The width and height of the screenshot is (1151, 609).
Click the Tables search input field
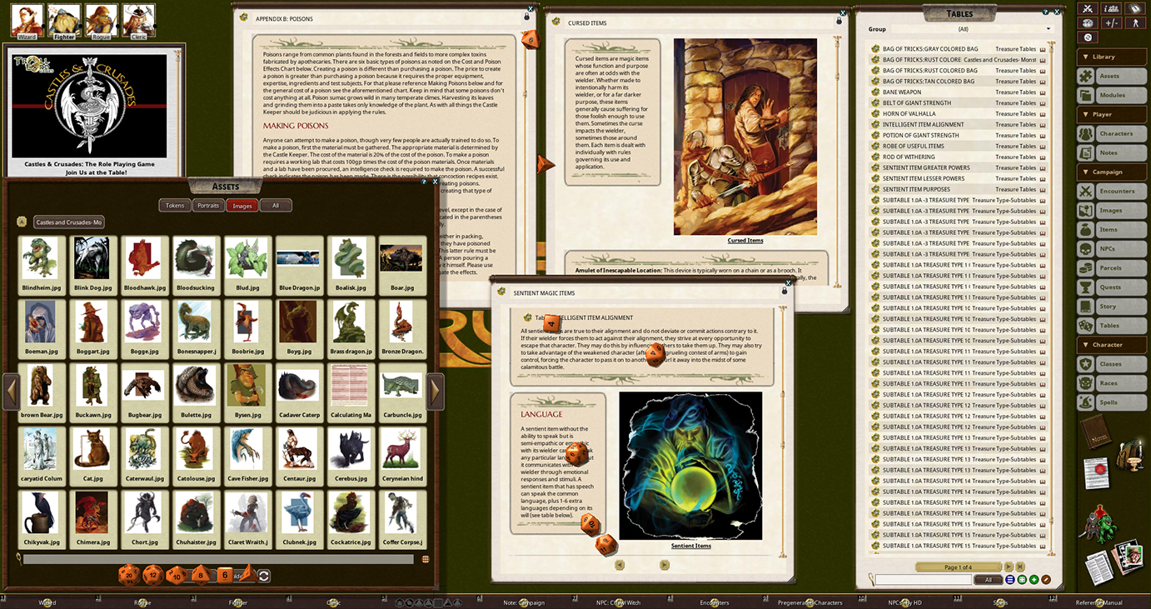click(924, 580)
